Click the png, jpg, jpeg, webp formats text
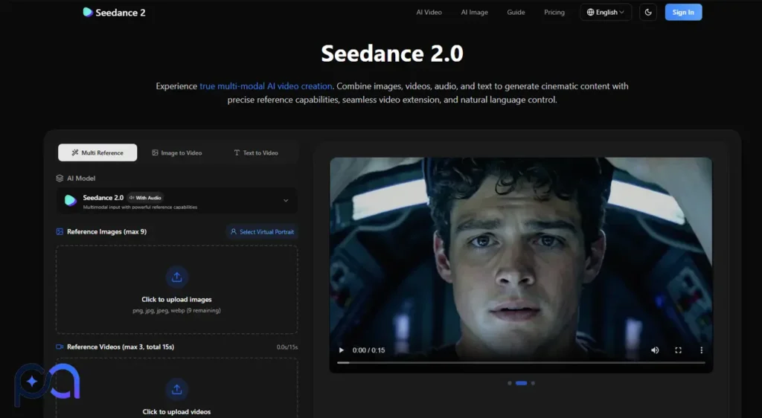The height and width of the screenshot is (418, 762). (x=176, y=310)
